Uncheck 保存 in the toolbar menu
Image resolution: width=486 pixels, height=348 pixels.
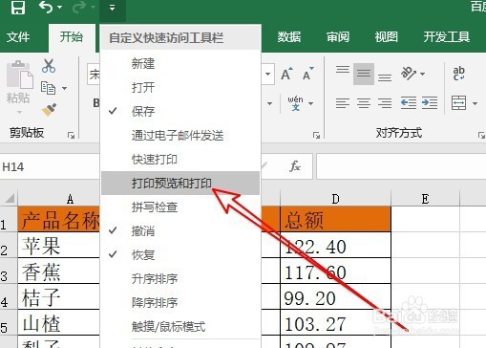tap(180, 111)
